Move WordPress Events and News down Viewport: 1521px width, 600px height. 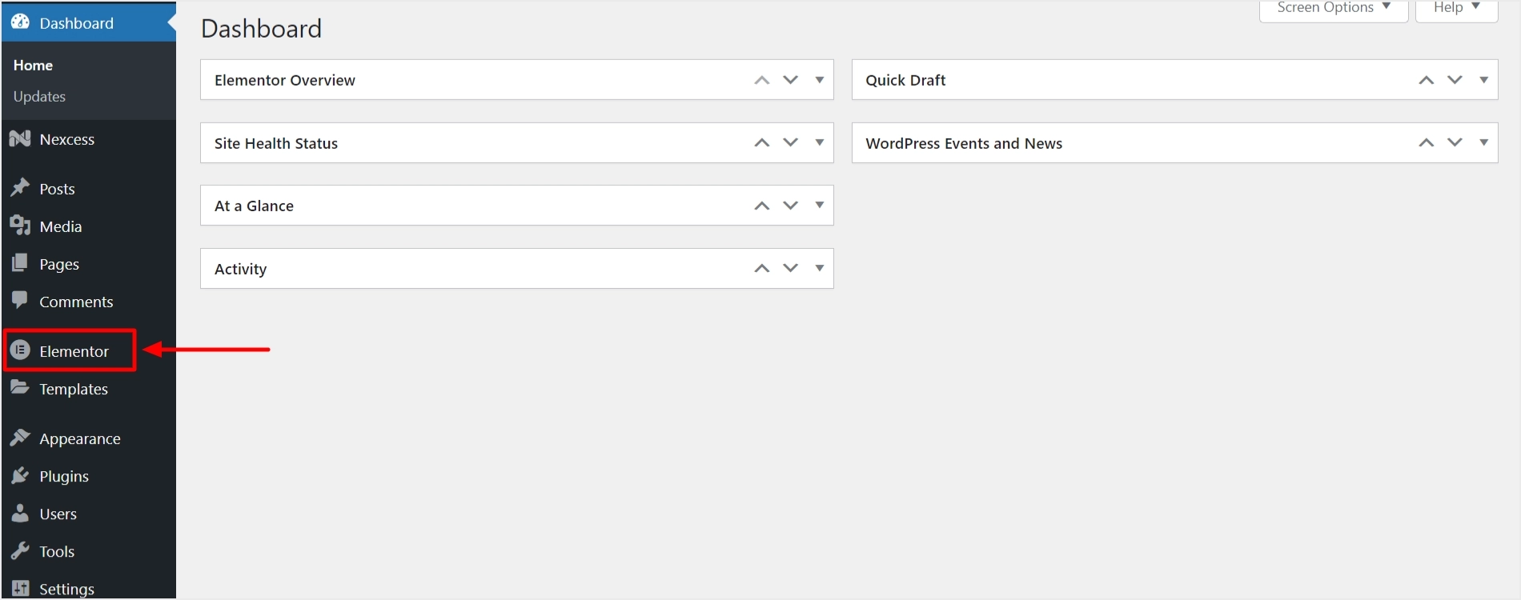click(x=1455, y=142)
